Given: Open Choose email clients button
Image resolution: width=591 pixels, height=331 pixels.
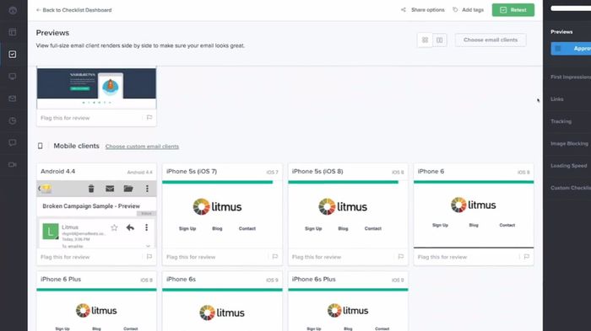Looking at the screenshot, I should 491,40.
